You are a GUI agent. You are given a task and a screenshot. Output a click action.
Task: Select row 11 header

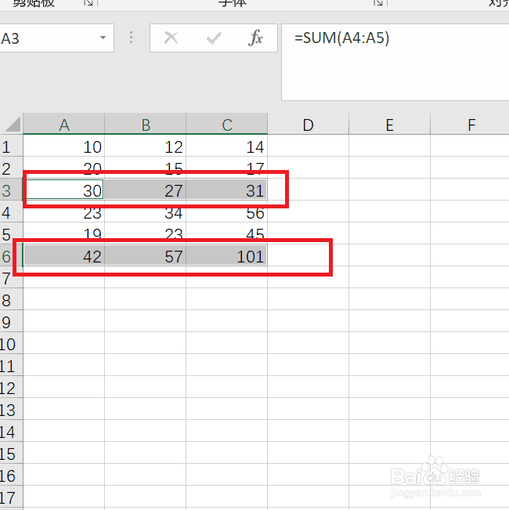point(11,365)
